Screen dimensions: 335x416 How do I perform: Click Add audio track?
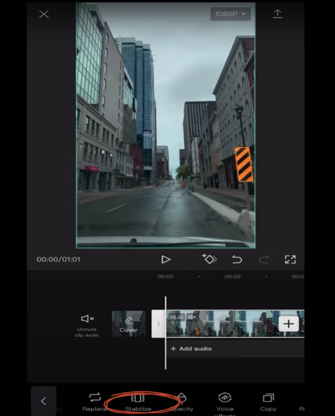tap(191, 349)
